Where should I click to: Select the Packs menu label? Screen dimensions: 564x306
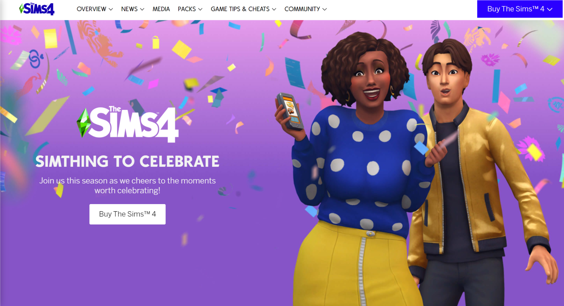(x=187, y=9)
